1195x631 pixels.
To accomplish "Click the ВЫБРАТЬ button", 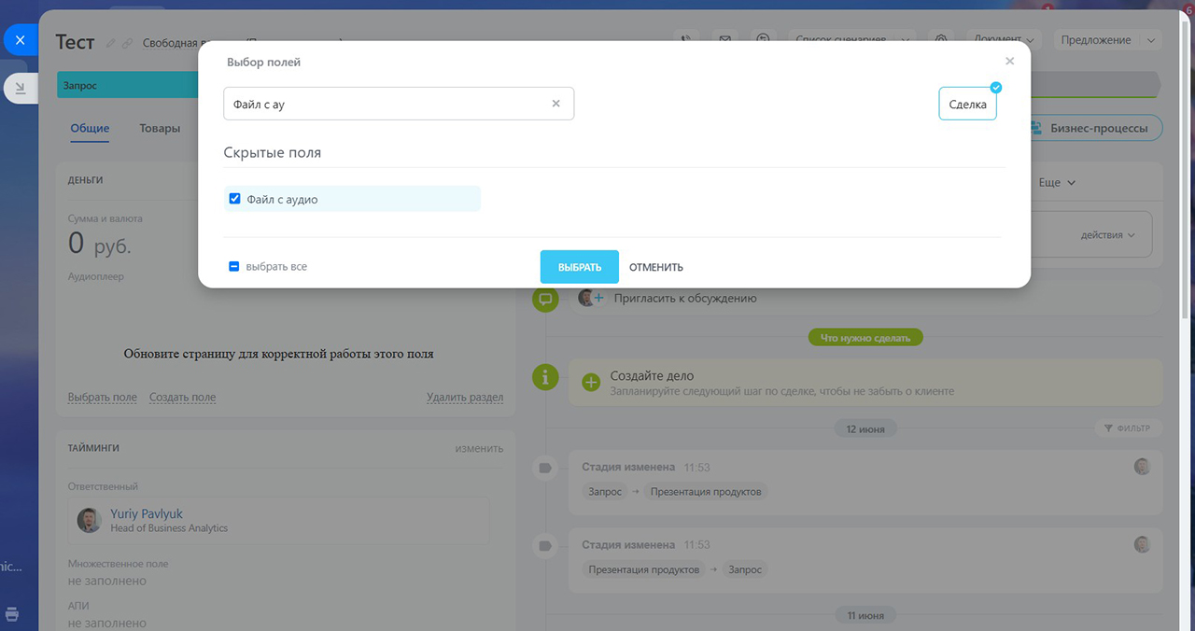I will 580,267.
